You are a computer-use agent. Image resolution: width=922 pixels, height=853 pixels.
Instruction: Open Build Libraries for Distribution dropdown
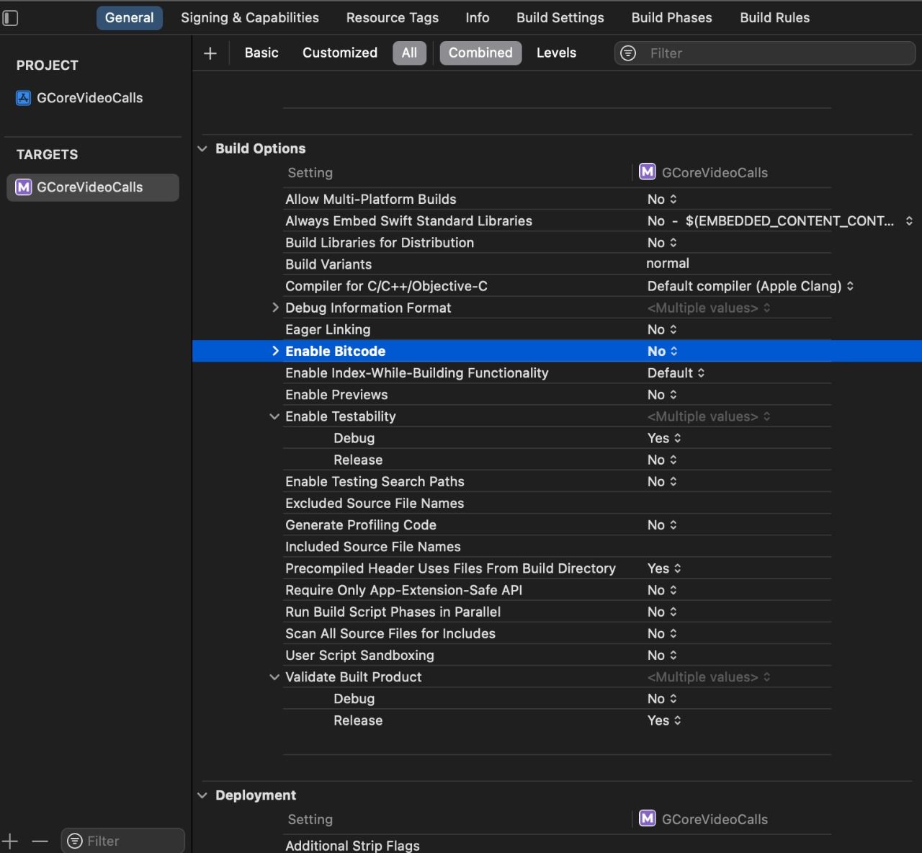pos(662,243)
